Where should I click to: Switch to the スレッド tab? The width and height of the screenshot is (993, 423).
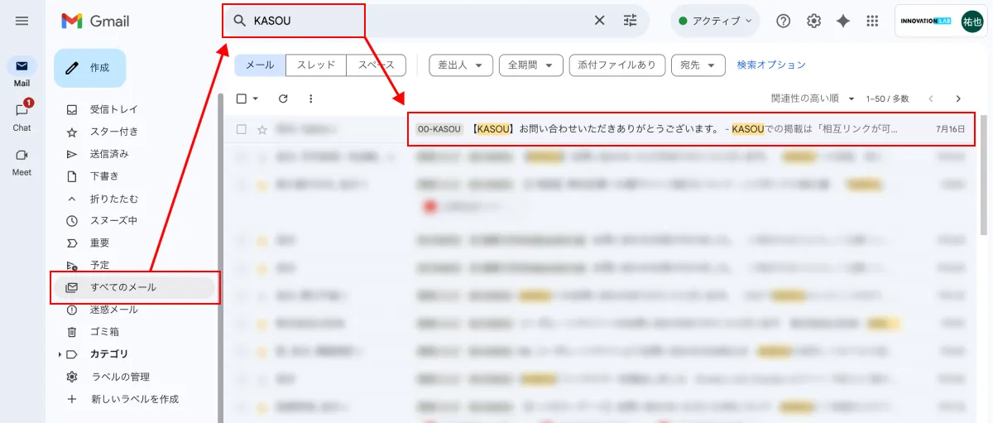coord(315,65)
